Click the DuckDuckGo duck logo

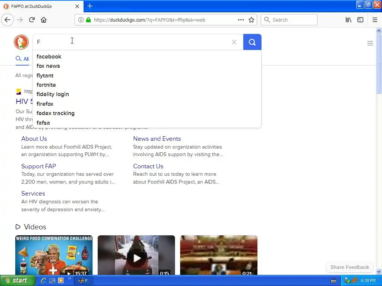coord(21,42)
